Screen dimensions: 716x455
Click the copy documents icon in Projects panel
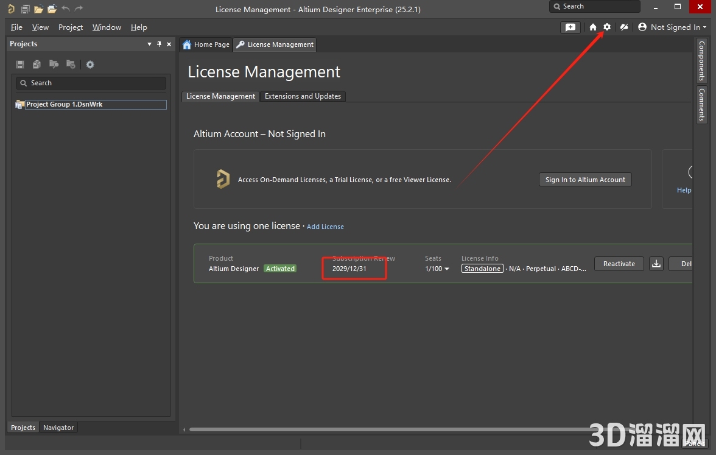pos(37,65)
